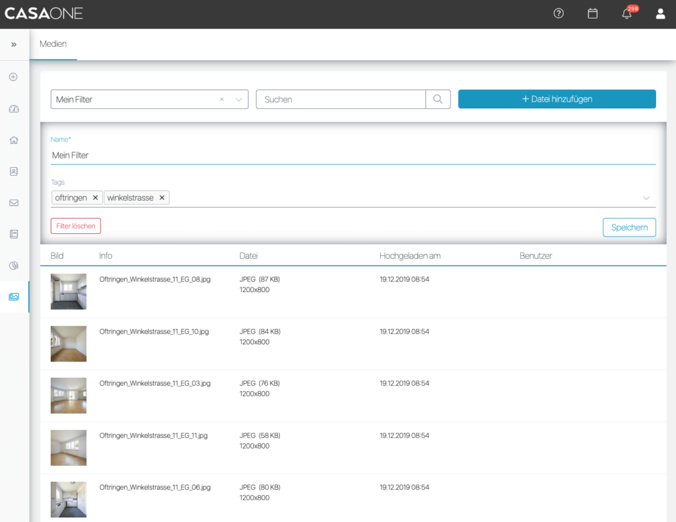Image resolution: width=676 pixels, height=522 pixels.
Task: Remove the oftringen tag
Action: (x=95, y=198)
